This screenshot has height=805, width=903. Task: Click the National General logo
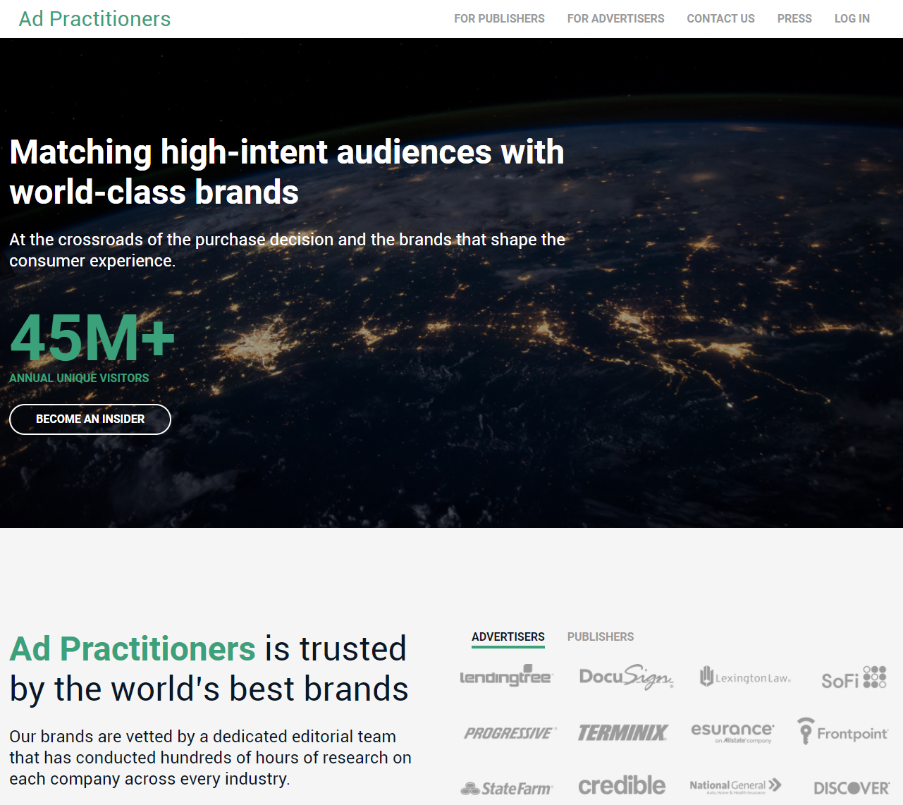click(735, 786)
